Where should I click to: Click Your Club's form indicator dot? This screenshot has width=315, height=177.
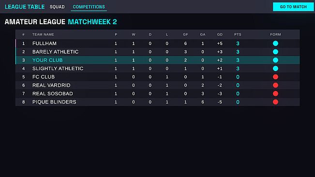275,60
